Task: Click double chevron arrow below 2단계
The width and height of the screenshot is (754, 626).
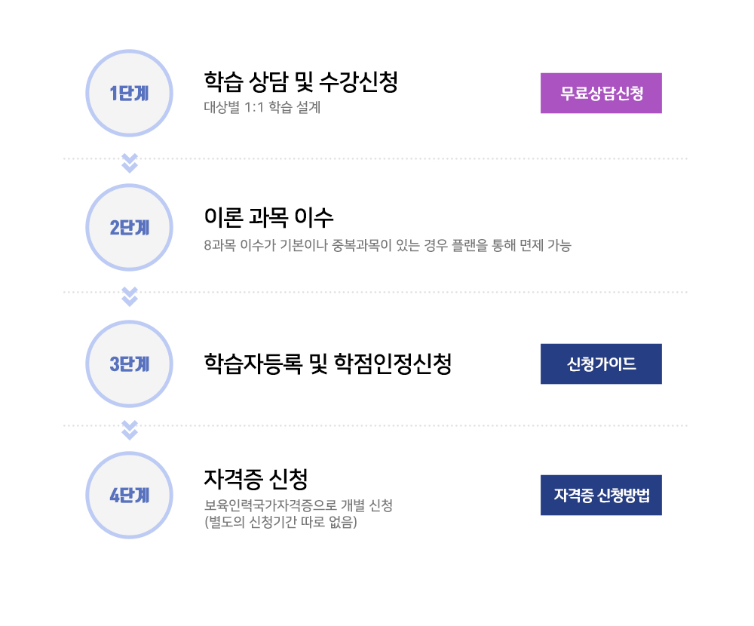Action: coord(130,297)
